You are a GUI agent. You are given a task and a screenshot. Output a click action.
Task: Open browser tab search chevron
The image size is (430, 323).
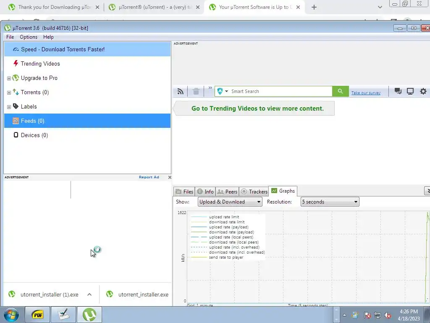380,7
